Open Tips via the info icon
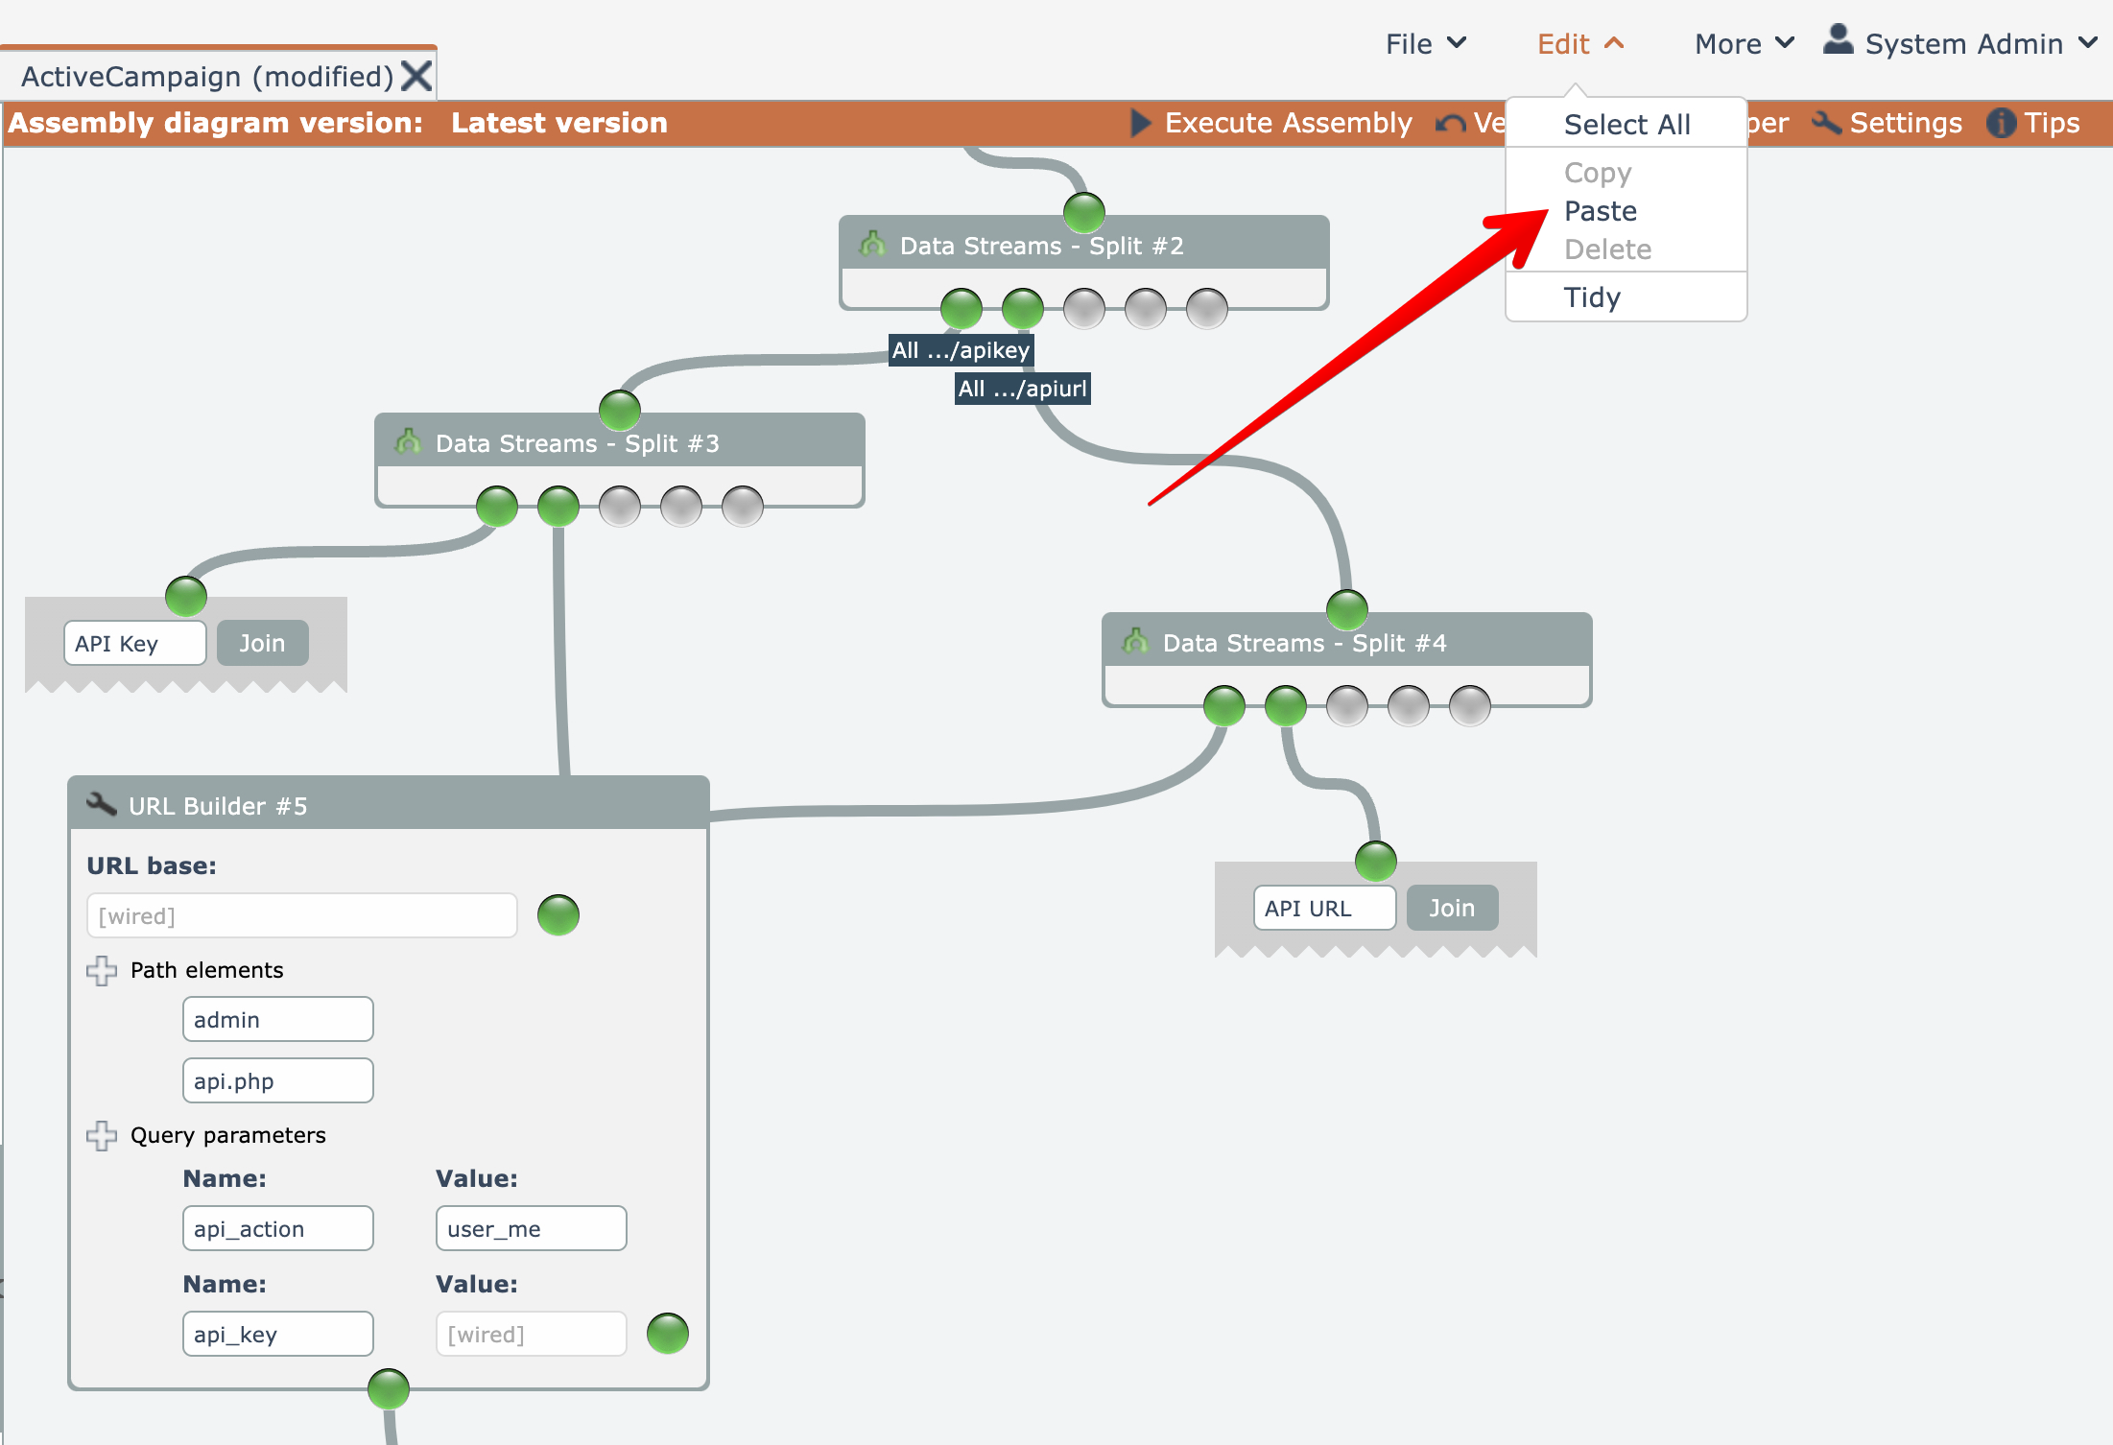The width and height of the screenshot is (2113, 1445). tap(2001, 123)
